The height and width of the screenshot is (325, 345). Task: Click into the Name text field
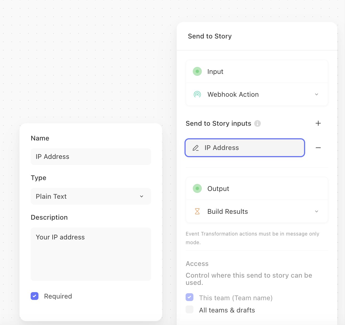click(91, 157)
